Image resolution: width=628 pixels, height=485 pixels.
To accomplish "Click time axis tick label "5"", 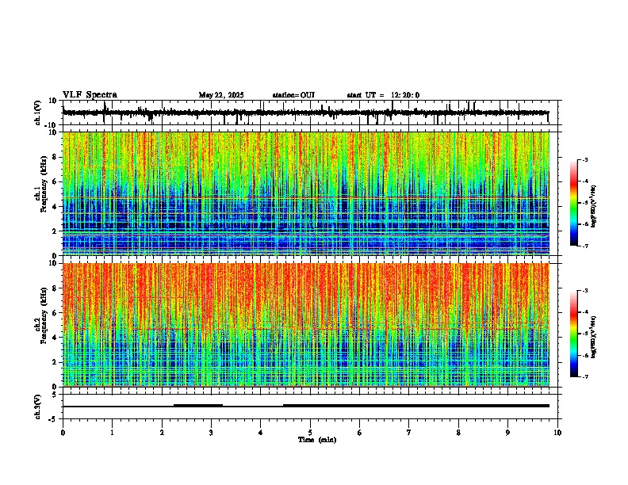I will pos(310,433).
